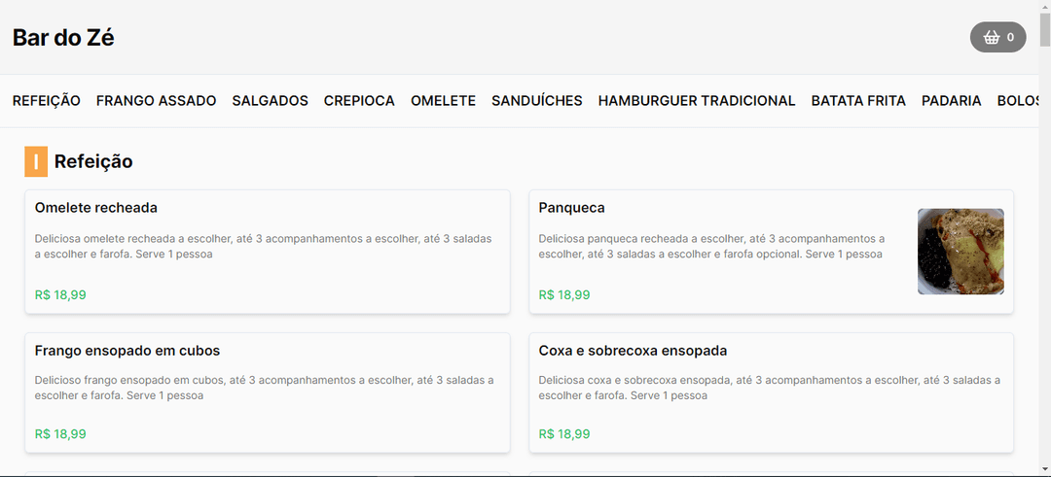1051x477 pixels.
Task: Go to the Refeição category tab
Action: 47,101
